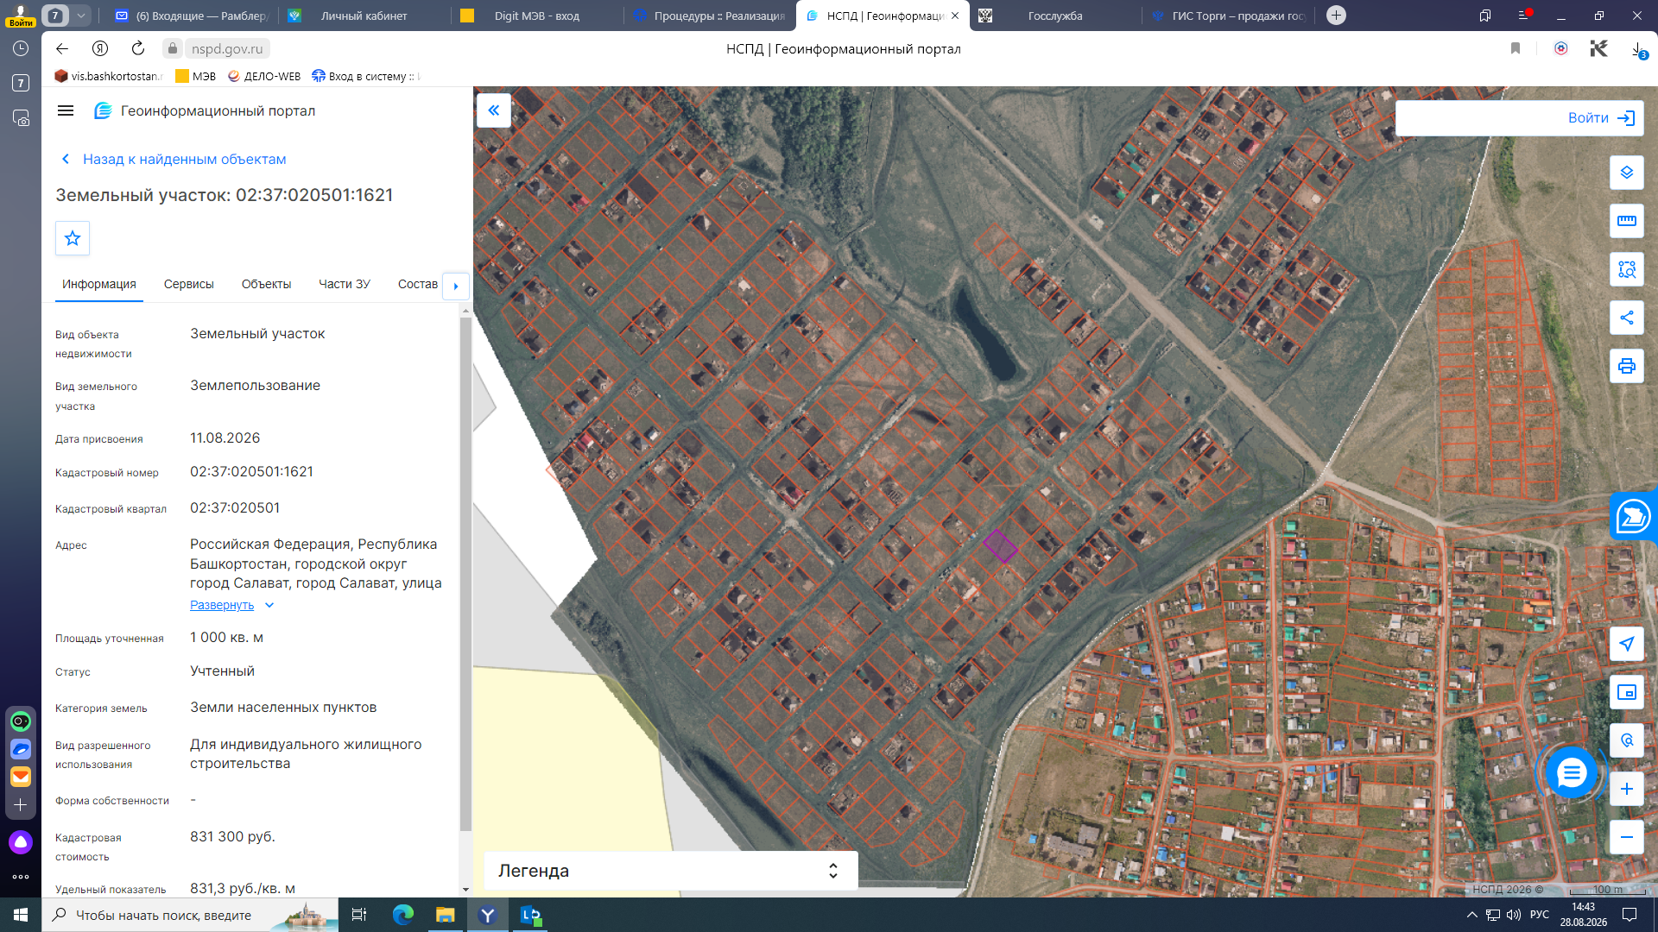This screenshot has width=1658, height=932.
Task: Open the hamburger main menu
Action: (66, 110)
